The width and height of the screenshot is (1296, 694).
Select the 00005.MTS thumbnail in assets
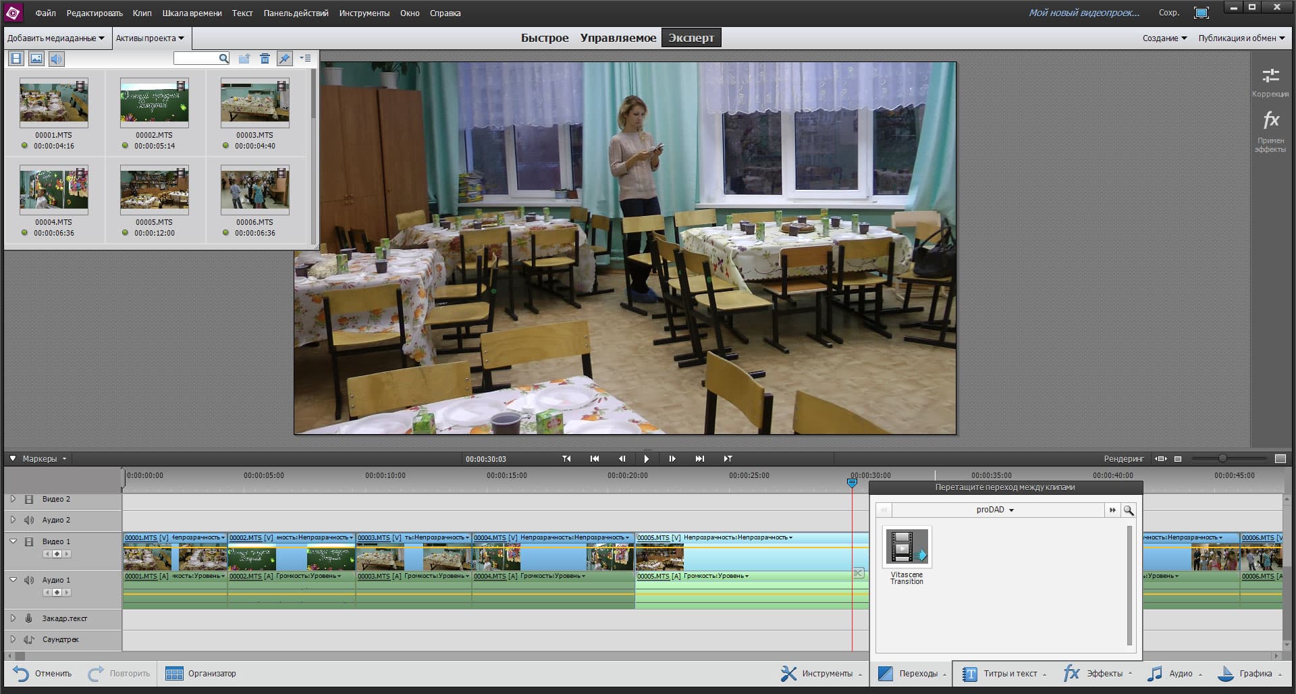tap(154, 190)
